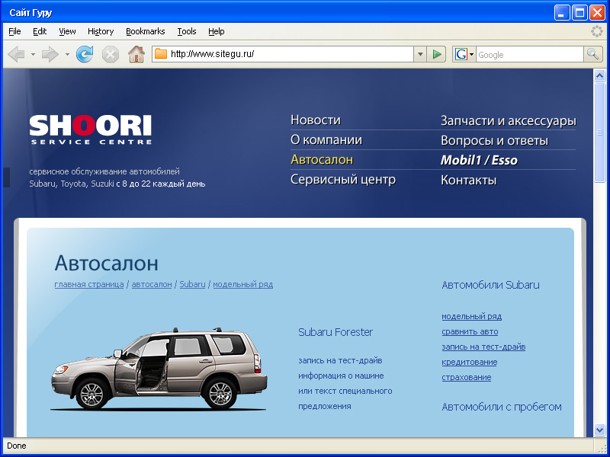Open the Mobil1 / Esso link
The width and height of the screenshot is (610, 457).
coord(479,160)
